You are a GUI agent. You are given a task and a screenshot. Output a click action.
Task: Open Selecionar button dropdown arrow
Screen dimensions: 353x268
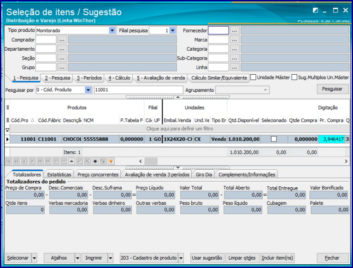[x=34, y=258]
